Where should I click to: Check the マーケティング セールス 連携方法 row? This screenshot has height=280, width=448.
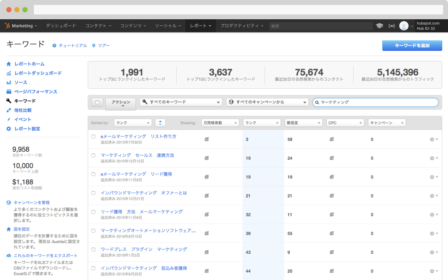[93, 155]
